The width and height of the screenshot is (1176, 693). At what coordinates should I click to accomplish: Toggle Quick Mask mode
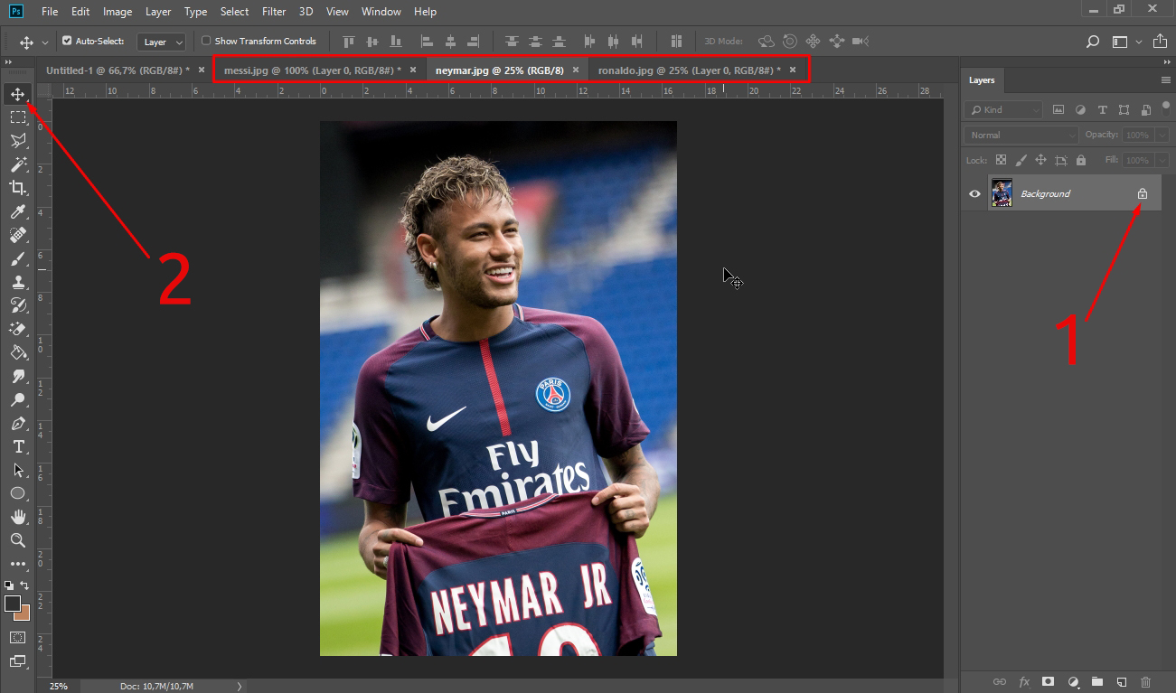pyautogui.click(x=17, y=637)
